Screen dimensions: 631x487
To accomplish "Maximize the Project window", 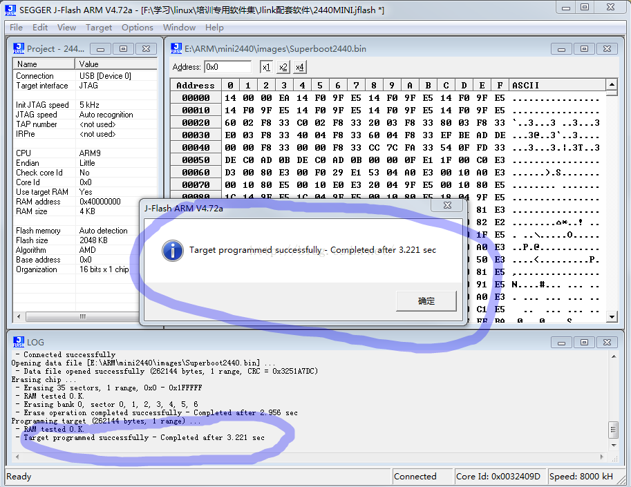I will [x=123, y=49].
